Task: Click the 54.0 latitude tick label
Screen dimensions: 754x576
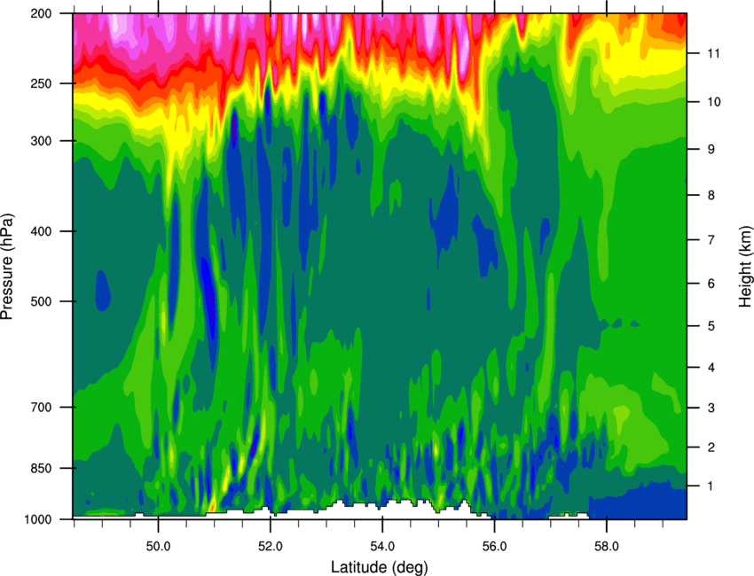Action: 382,546
